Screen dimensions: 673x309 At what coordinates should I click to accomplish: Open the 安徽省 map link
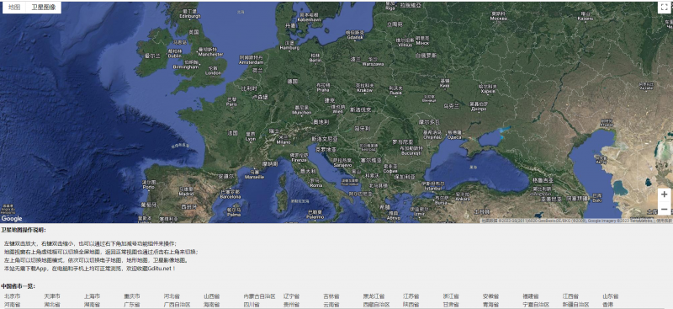[x=491, y=296]
